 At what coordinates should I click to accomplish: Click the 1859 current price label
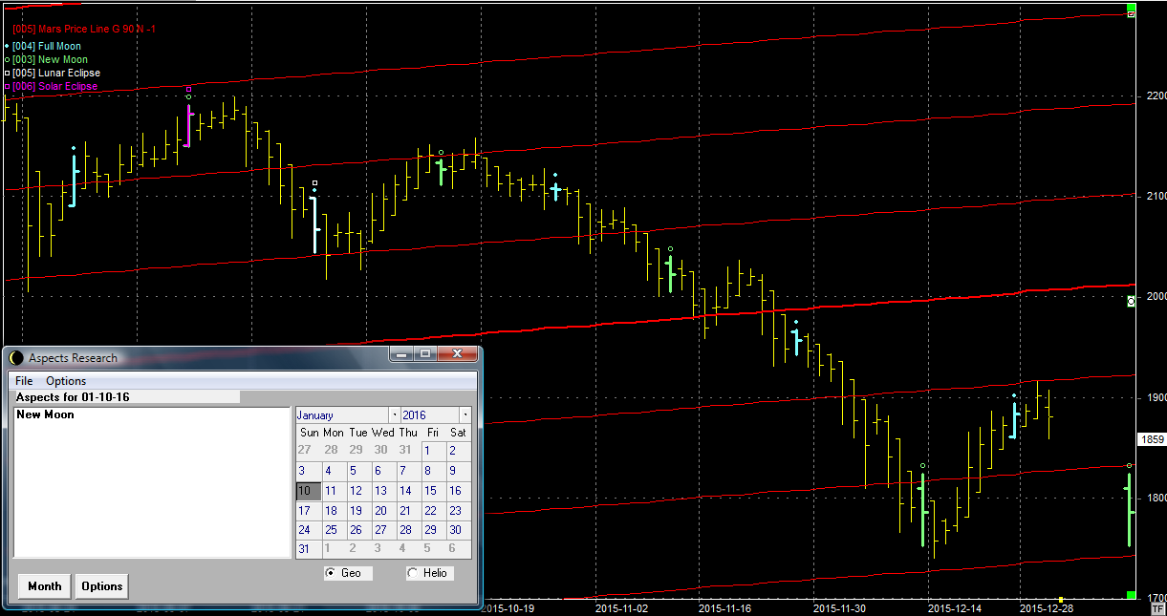[1150, 439]
